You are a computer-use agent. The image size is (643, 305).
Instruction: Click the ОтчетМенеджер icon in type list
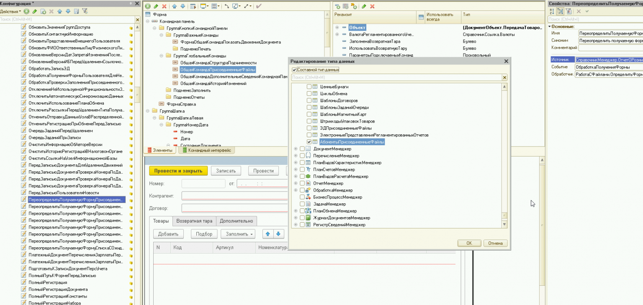(x=308, y=183)
